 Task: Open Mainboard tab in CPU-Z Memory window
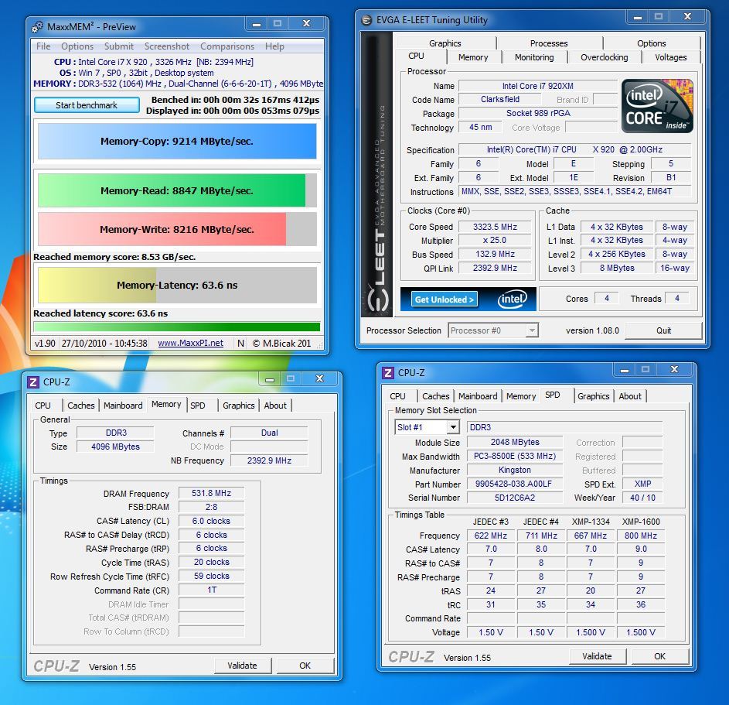tap(123, 406)
